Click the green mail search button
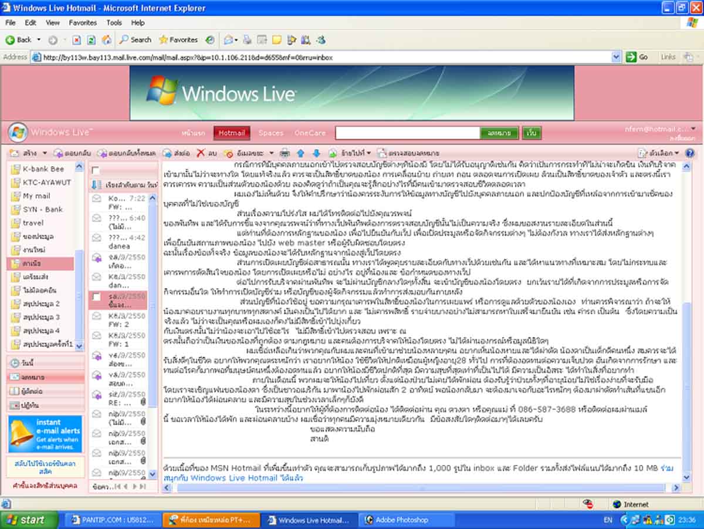Image resolution: width=704 pixels, height=529 pixels. (500, 133)
